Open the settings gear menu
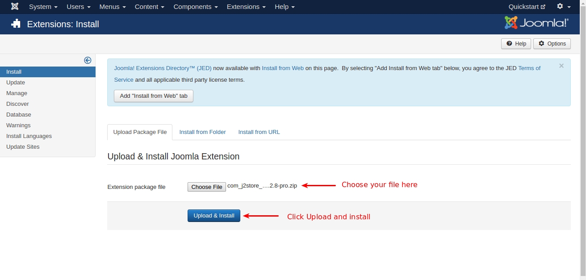 [564, 7]
